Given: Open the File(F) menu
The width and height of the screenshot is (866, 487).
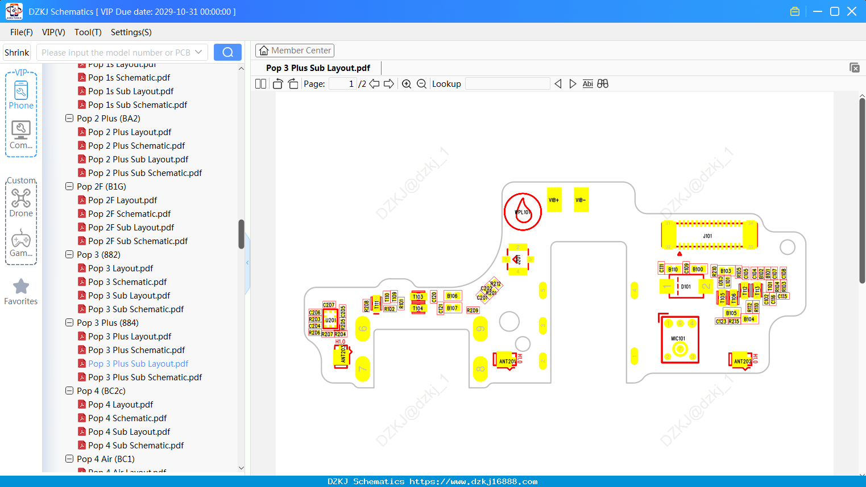Looking at the screenshot, I should (22, 32).
